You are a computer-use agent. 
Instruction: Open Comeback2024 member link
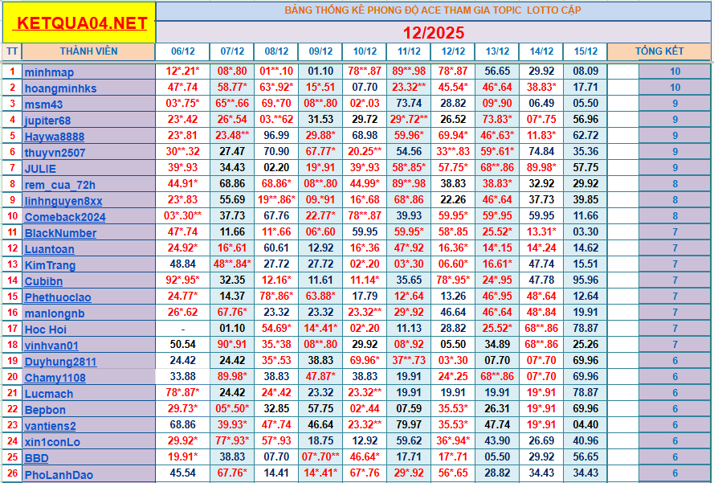(64, 216)
